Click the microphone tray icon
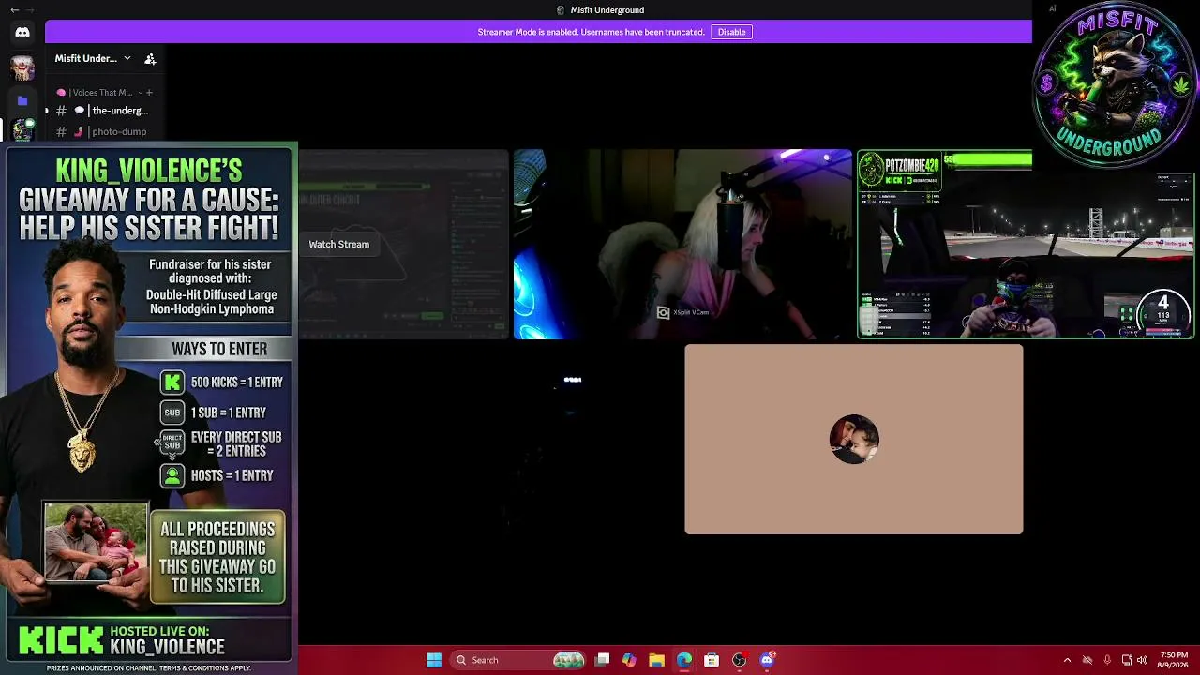The image size is (1200, 675). 1107,660
